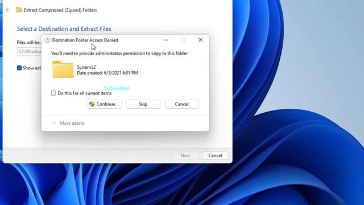
Task: Cancel the Extract Compressed Folders wizard
Action: tap(215, 155)
